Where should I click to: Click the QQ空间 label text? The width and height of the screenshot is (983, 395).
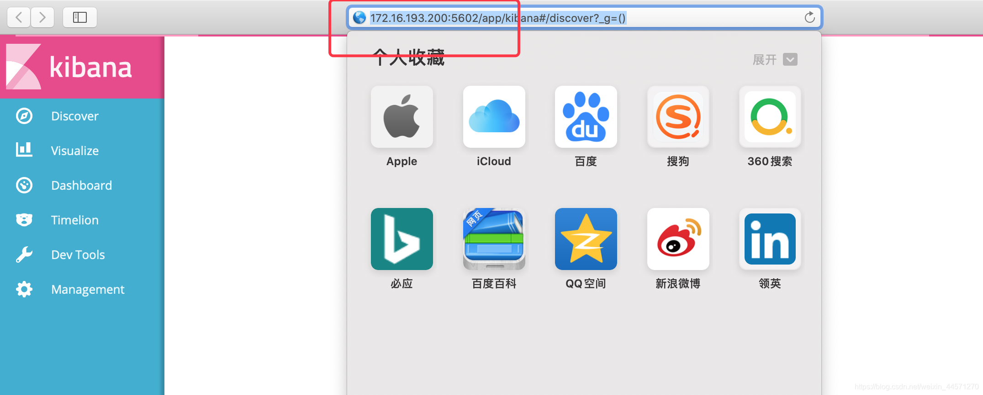tap(586, 284)
